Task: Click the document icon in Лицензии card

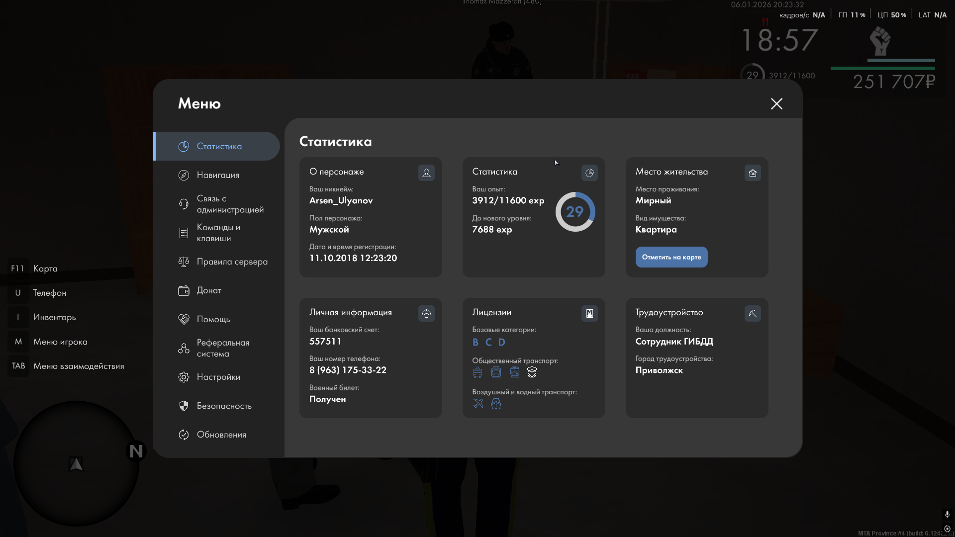Action: coord(589,313)
